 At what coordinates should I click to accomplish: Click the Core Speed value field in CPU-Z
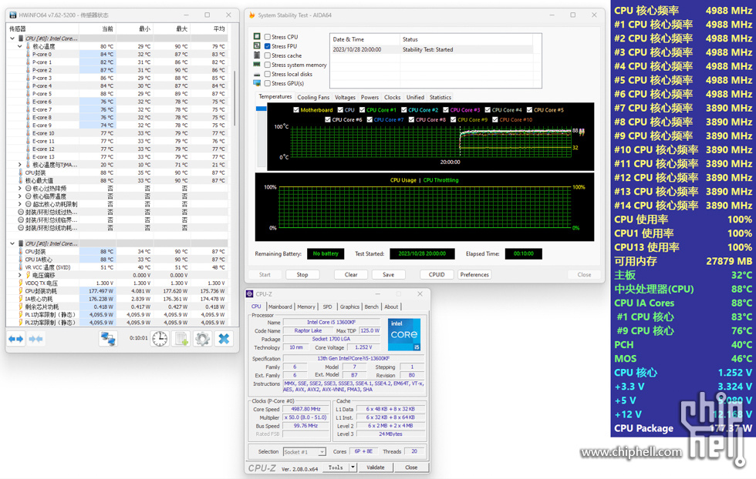pyautogui.click(x=305, y=409)
